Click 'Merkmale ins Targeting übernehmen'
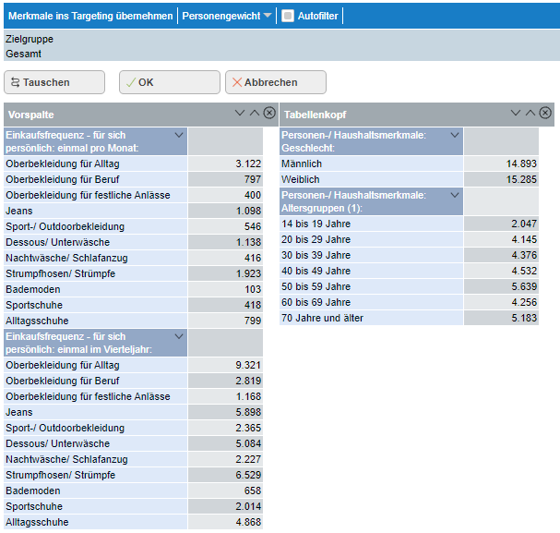This screenshot has height=533, width=560. click(x=89, y=16)
